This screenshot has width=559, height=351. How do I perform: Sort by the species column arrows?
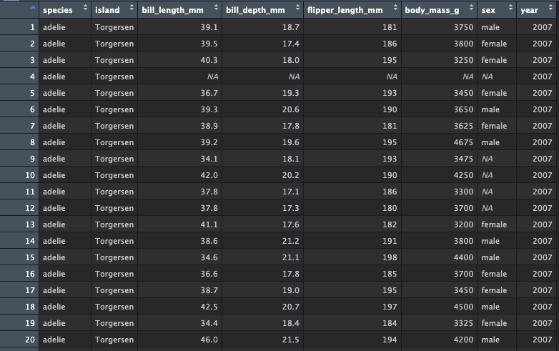85,6
